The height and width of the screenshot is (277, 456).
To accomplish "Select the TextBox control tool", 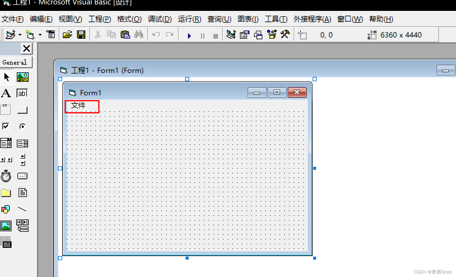I will click(x=22, y=93).
